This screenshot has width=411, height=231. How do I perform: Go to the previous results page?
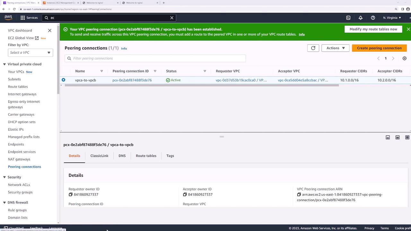point(378,58)
